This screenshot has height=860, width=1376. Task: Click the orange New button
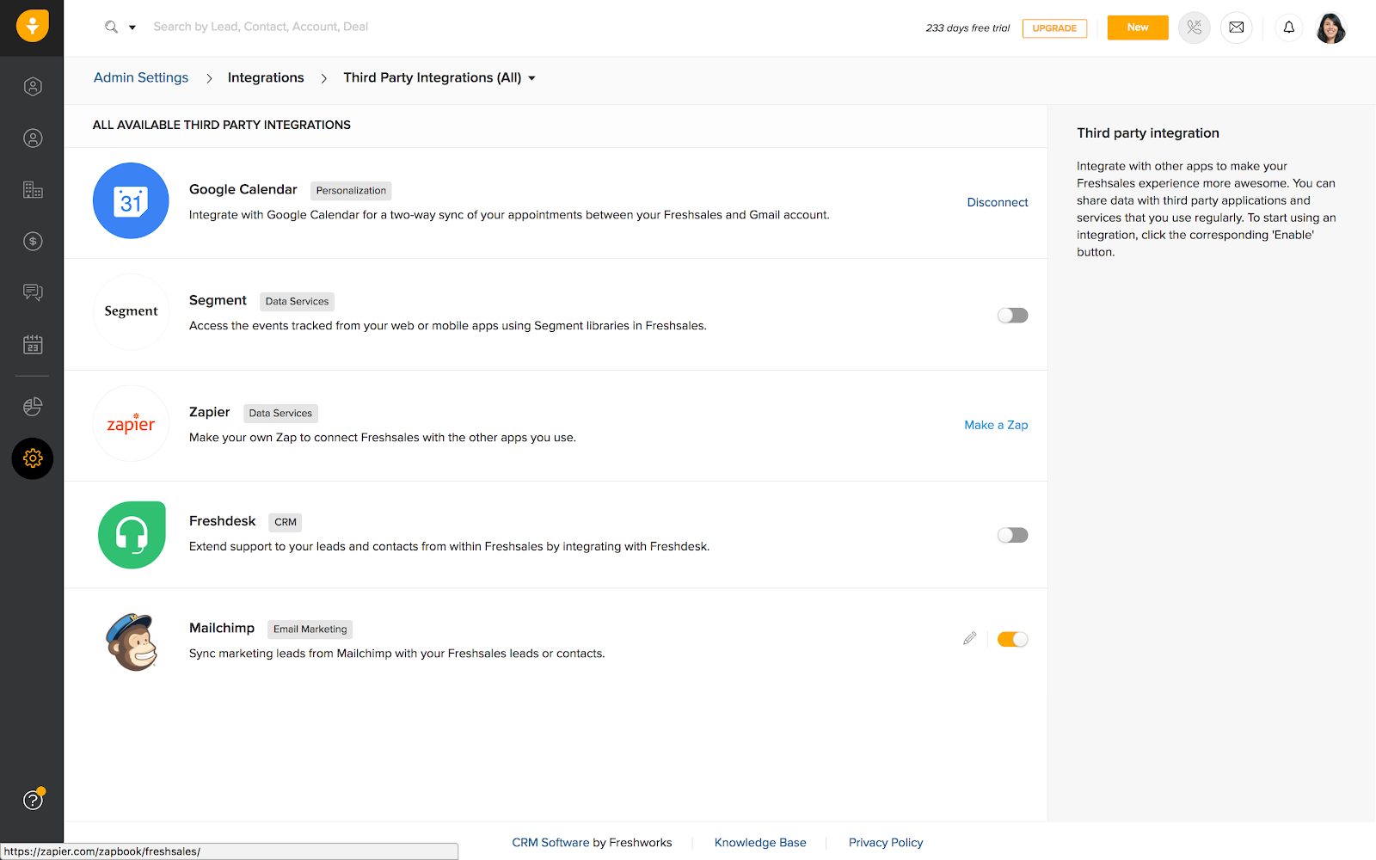pyautogui.click(x=1138, y=28)
